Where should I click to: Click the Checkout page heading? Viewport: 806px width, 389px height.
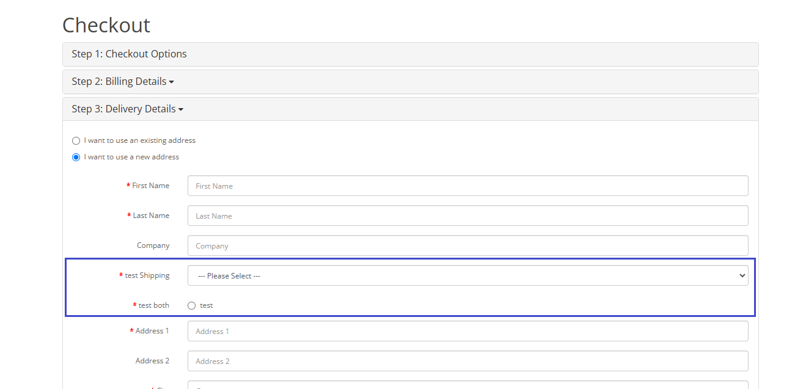pos(106,25)
